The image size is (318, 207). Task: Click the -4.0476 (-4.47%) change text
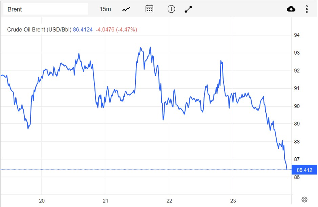coord(116,30)
